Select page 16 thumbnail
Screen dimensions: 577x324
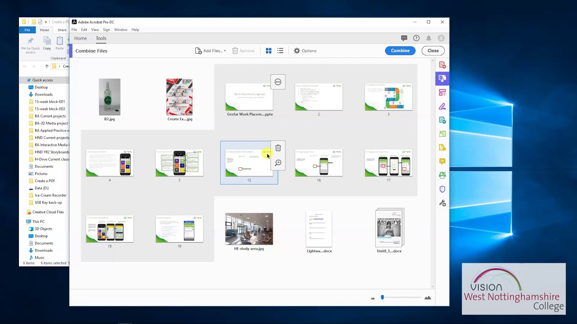pyautogui.click(x=319, y=163)
